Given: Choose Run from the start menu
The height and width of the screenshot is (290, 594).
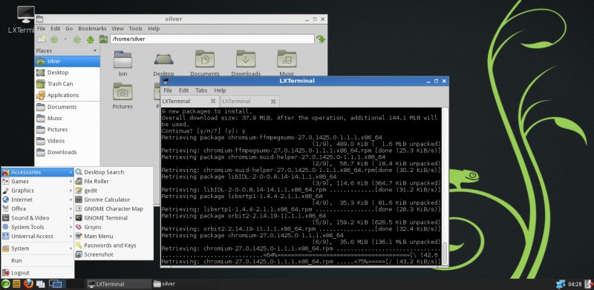Looking at the screenshot, I should (37, 261).
